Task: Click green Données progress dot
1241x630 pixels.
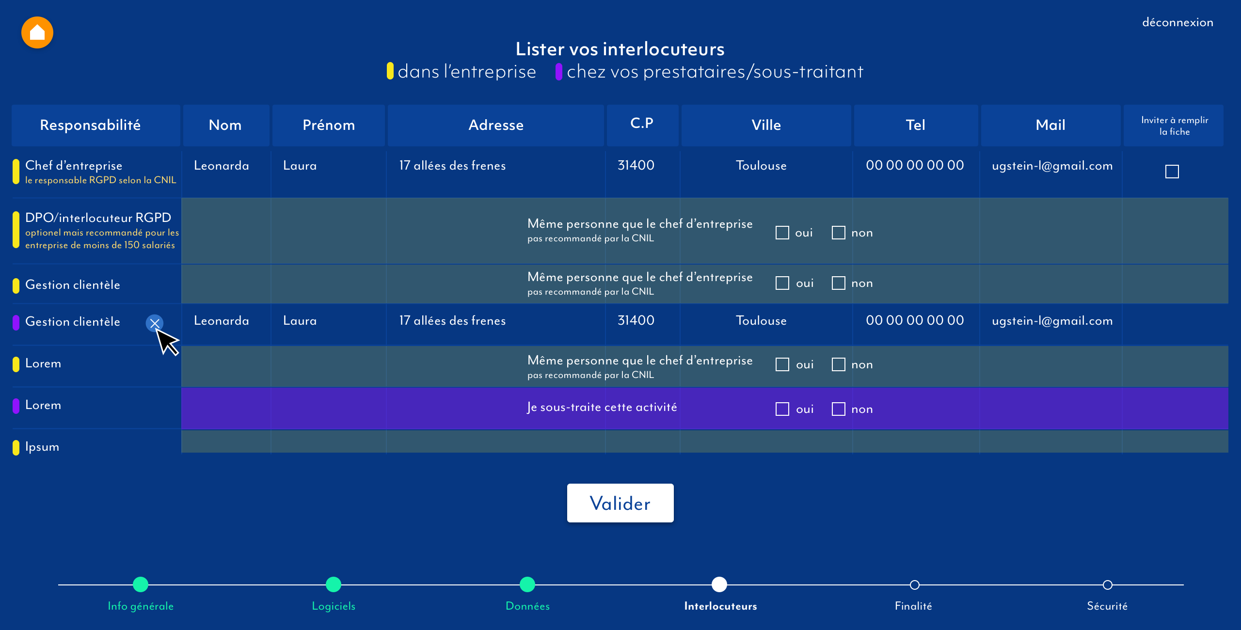Action: (527, 584)
